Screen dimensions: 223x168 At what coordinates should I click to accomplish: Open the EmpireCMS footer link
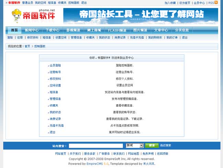(x=93, y=164)
